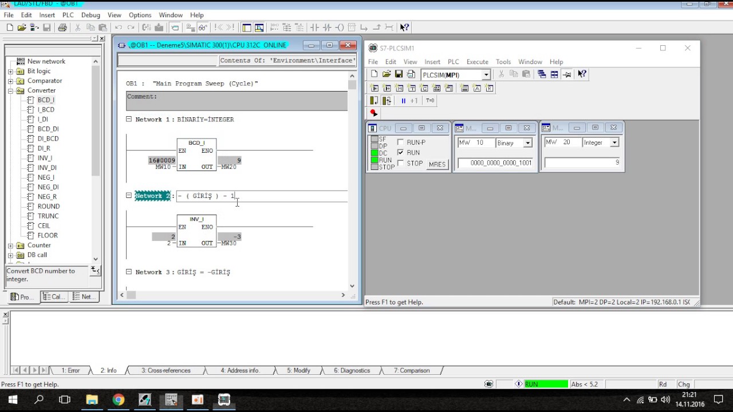Expand the Counter tree node

click(10, 245)
